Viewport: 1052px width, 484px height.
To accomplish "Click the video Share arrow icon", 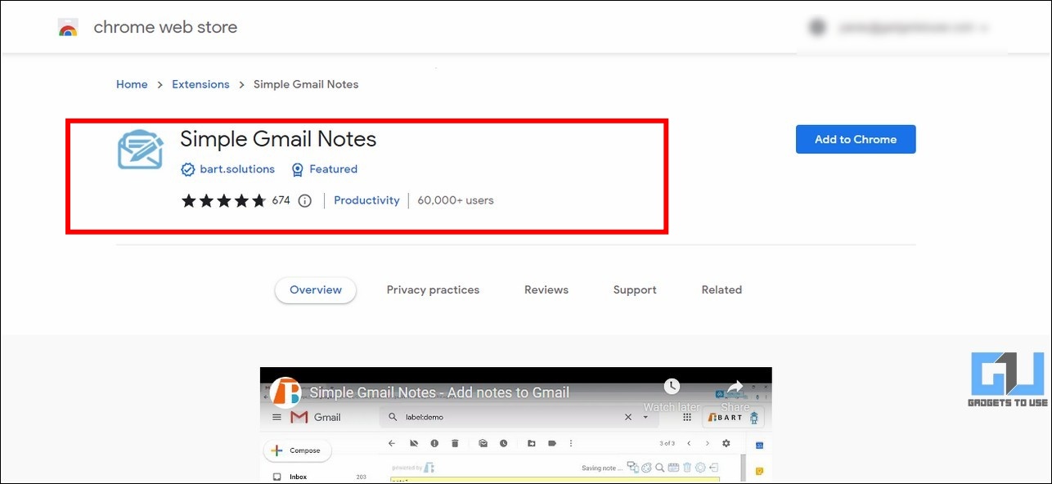I will 735,387.
